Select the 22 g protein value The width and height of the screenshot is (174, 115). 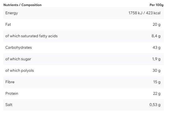click(157, 94)
